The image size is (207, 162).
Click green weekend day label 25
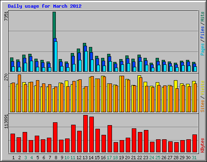click(x=158, y=158)
